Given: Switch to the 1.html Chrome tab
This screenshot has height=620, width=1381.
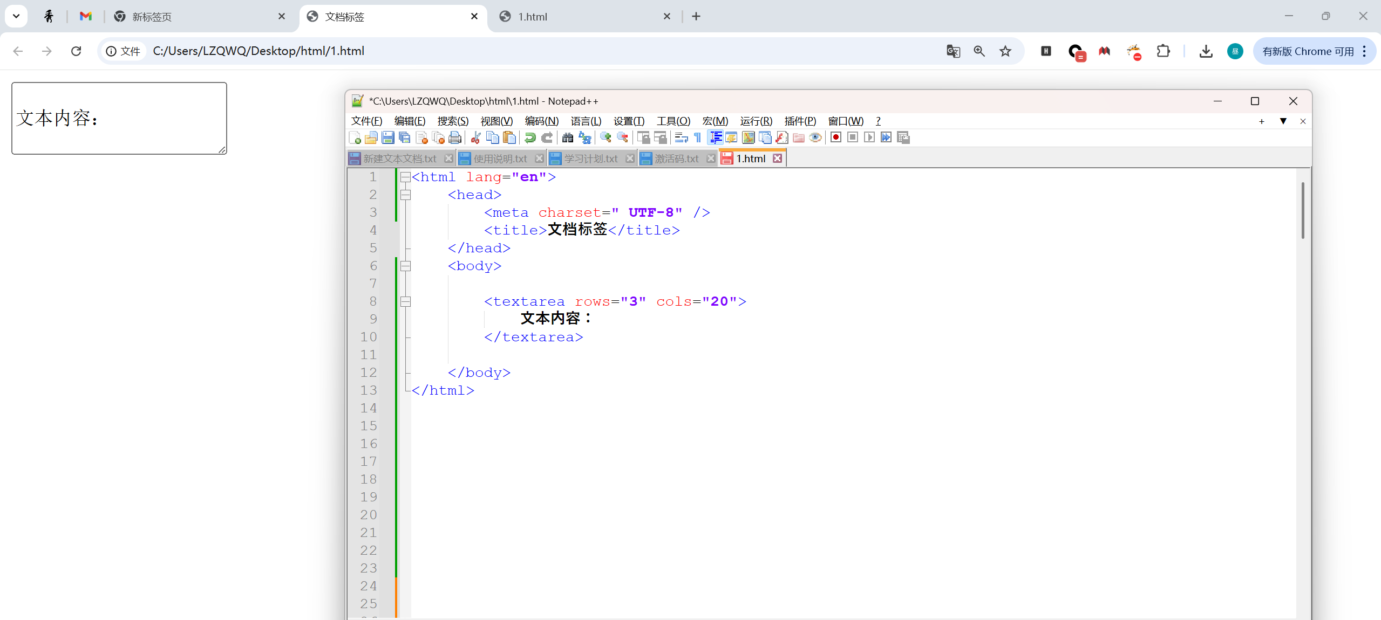Looking at the screenshot, I should 585,17.
